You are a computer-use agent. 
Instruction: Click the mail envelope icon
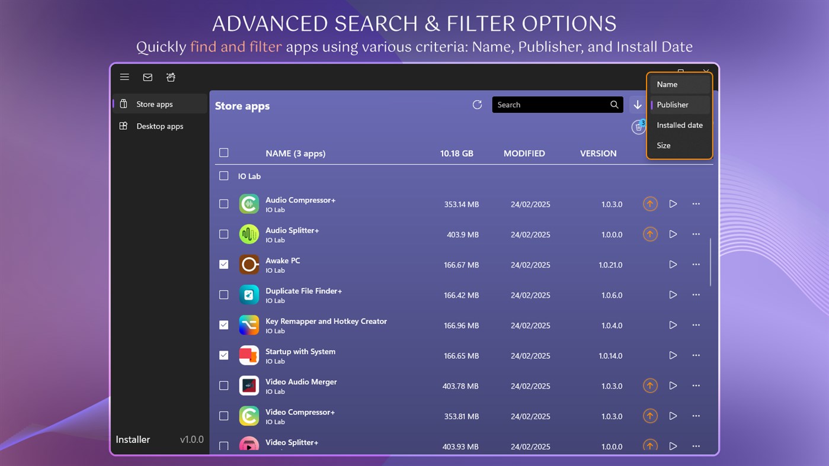[148, 77]
